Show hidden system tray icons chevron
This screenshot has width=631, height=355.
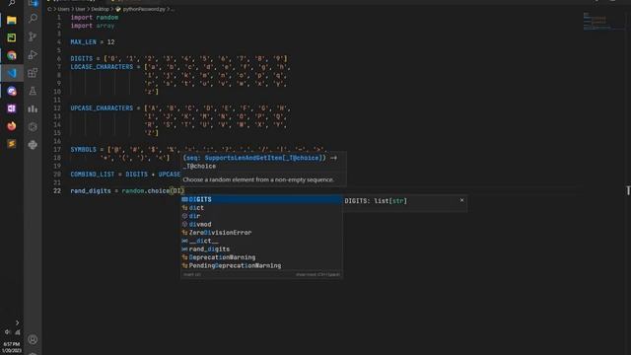(x=18, y=322)
